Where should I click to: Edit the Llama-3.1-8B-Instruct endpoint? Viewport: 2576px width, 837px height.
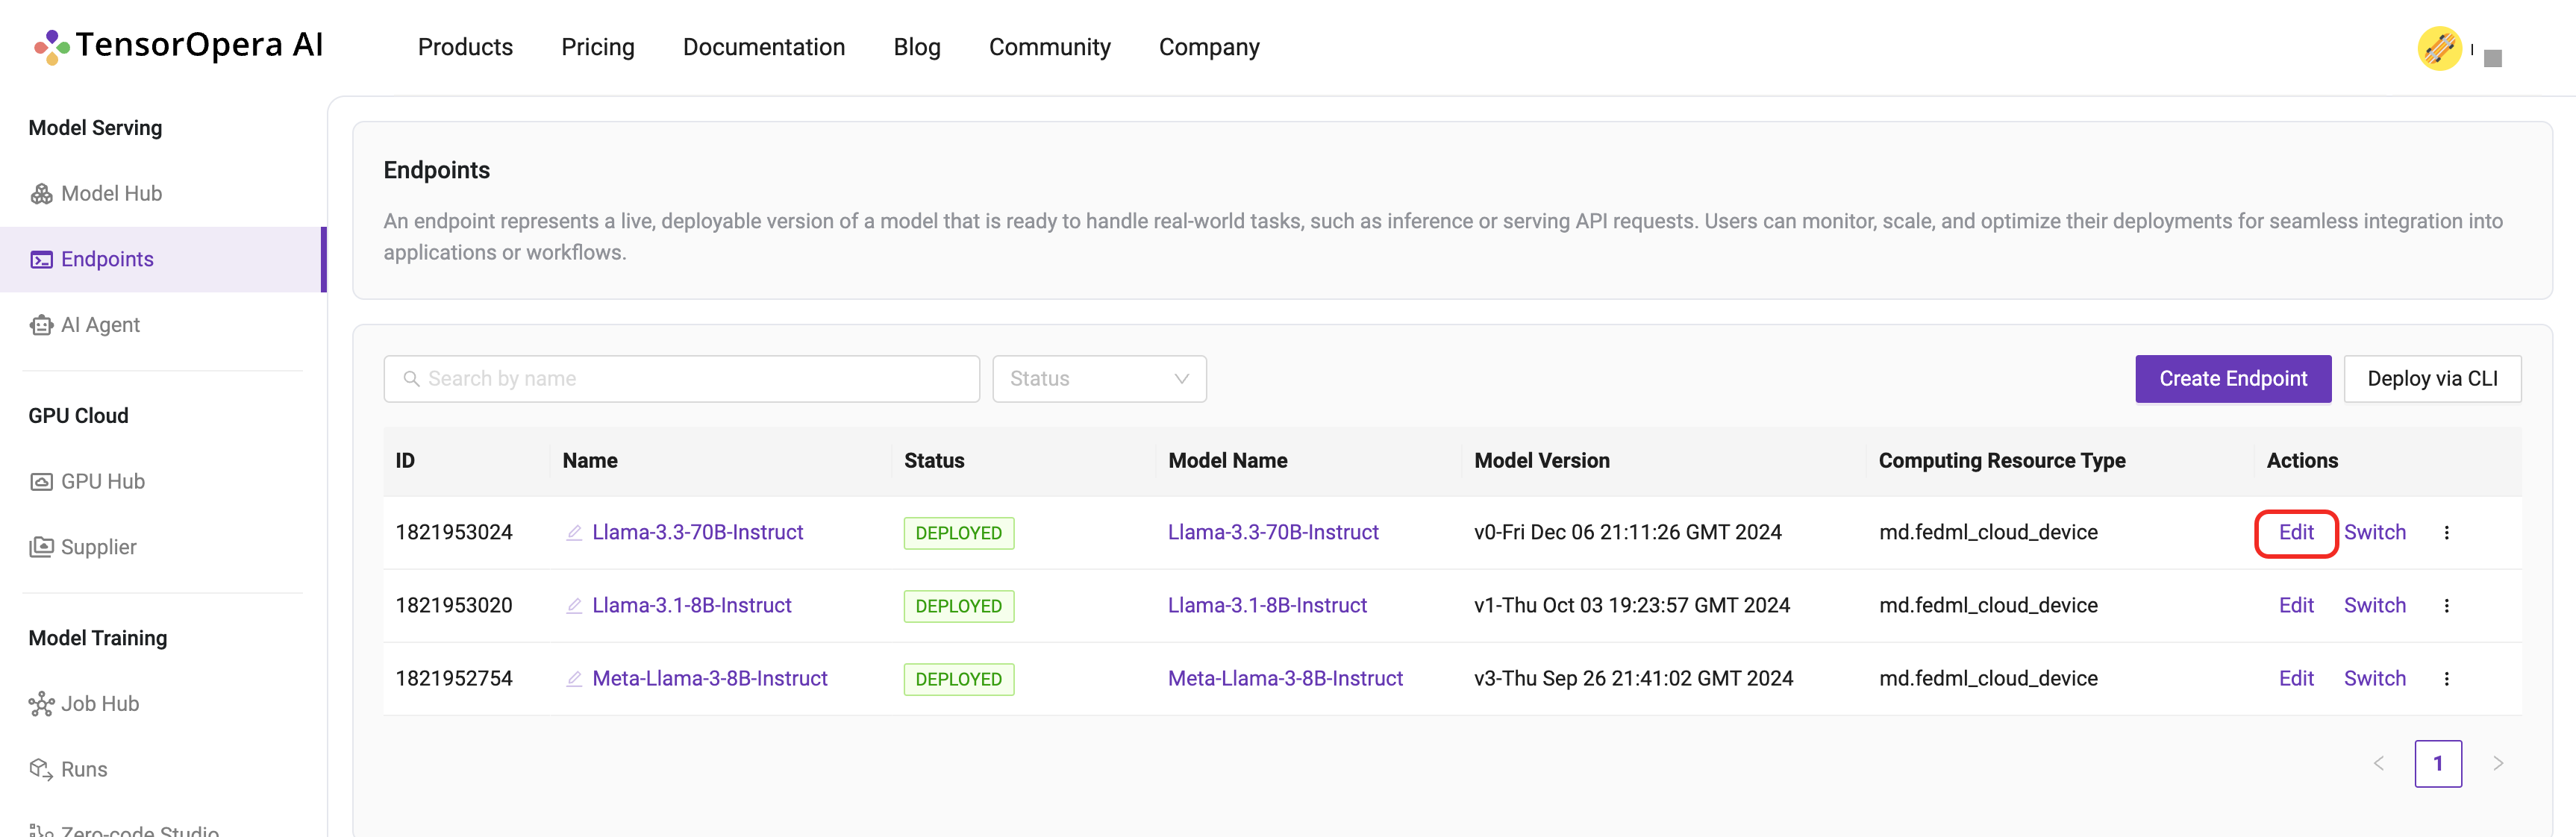[x=2296, y=606]
